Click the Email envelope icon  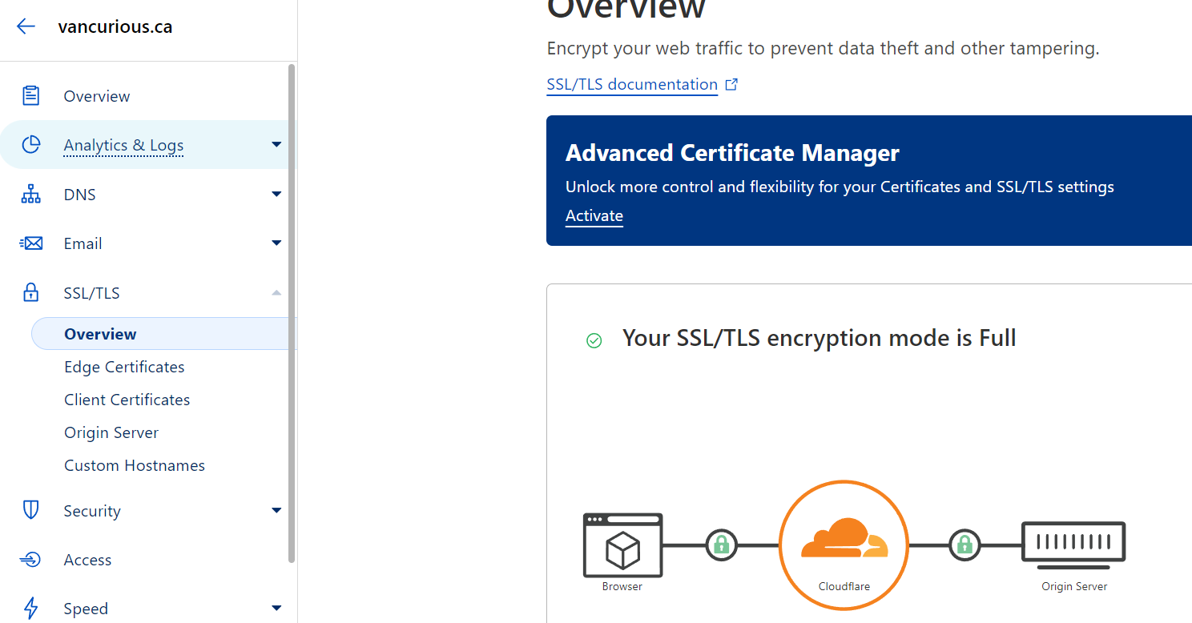[x=30, y=243]
